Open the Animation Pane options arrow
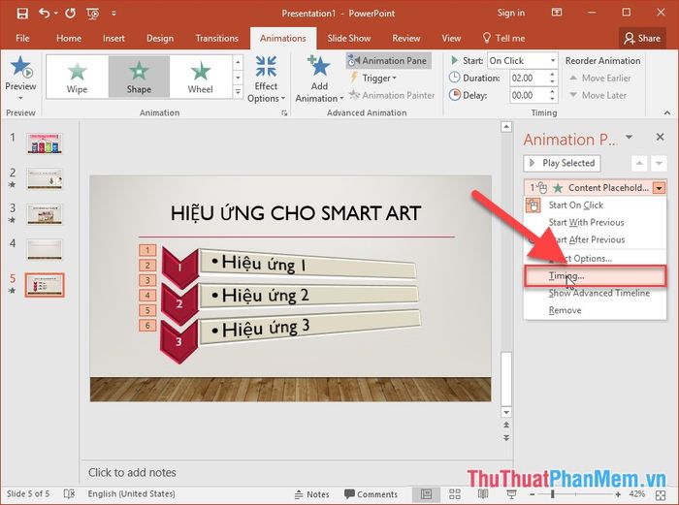The width and height of the screenshot is (679, 505). coord(630,138)
